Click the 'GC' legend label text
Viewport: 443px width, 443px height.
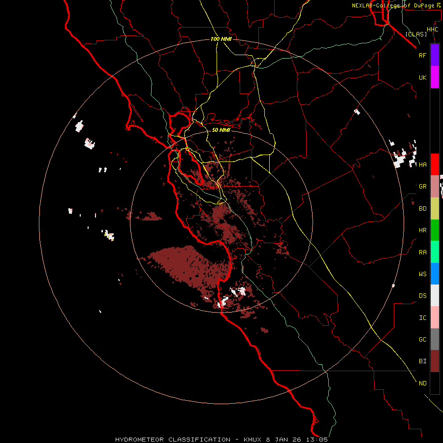click(x=422, y=339)
